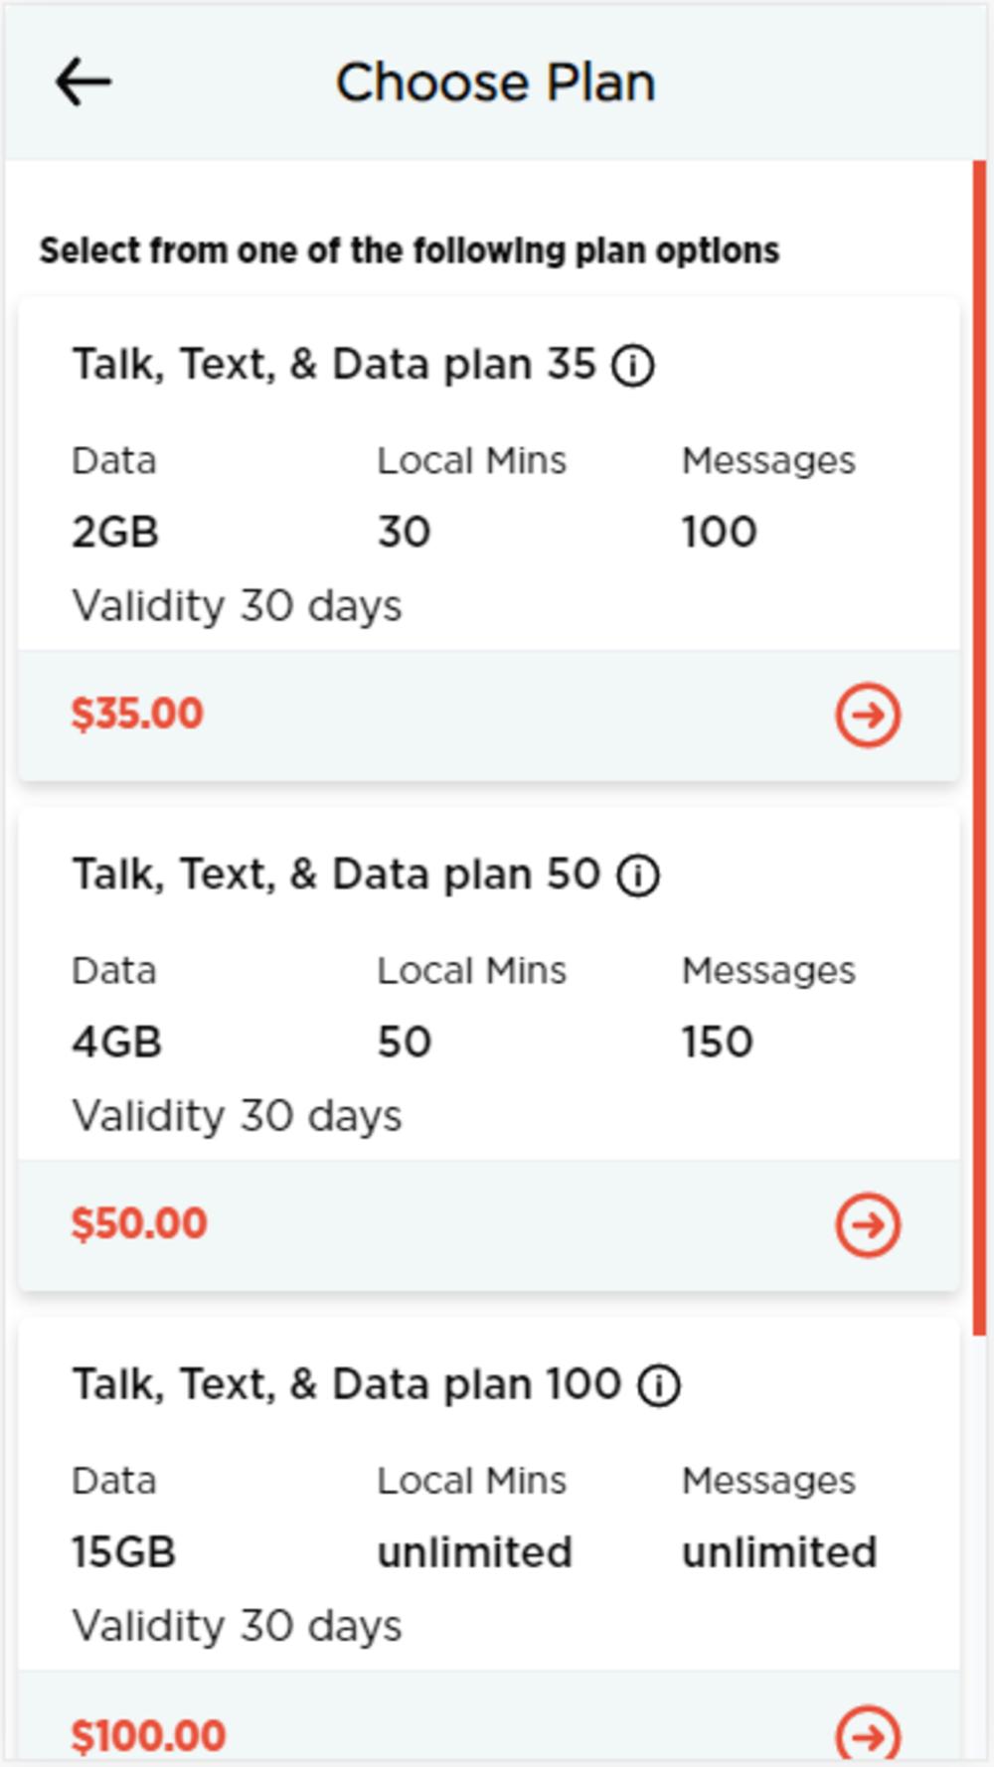Open info icon for plan 50

coord(638,876)
